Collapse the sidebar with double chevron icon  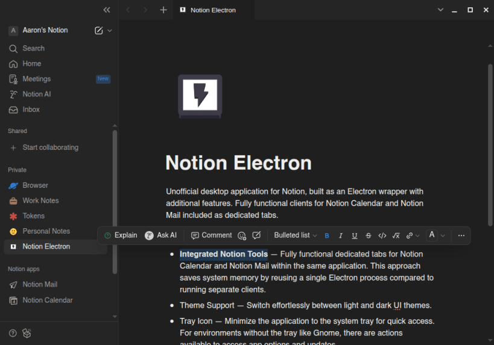[107, 10]
